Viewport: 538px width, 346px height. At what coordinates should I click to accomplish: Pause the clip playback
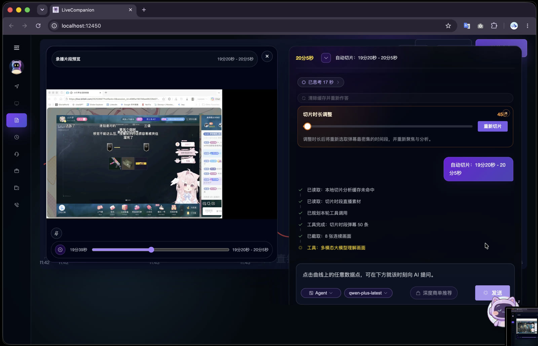[60, 250]
